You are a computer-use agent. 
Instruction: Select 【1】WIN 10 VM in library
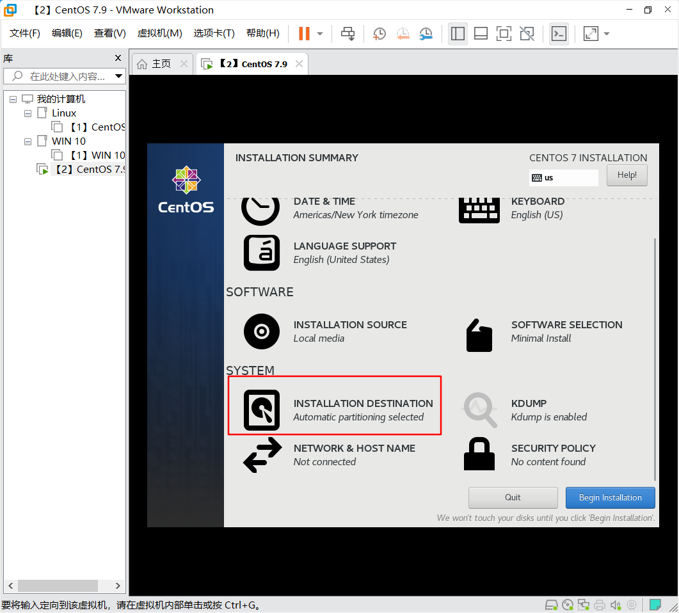pos(88,155)
